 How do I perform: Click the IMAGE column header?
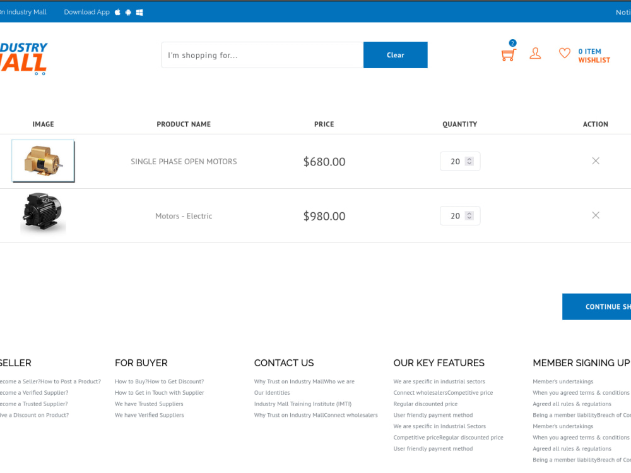click(x=43, y=124)
